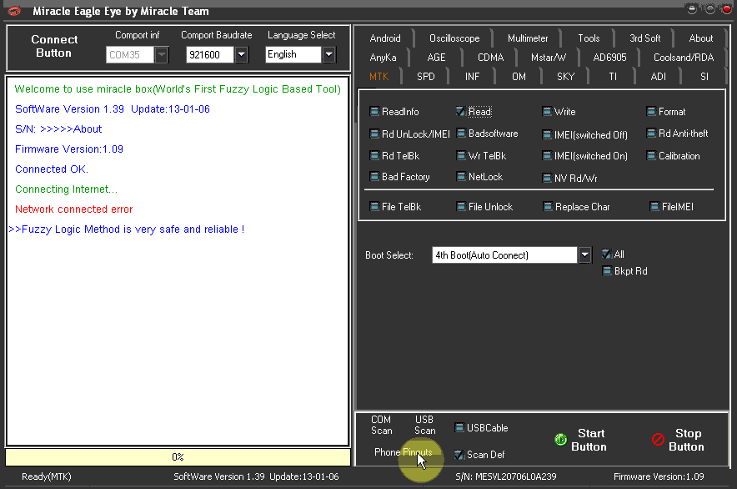This screenshot has width=737, height=489.
Task: Check the Rd Anti-theft box
Action: click(651, 134)
